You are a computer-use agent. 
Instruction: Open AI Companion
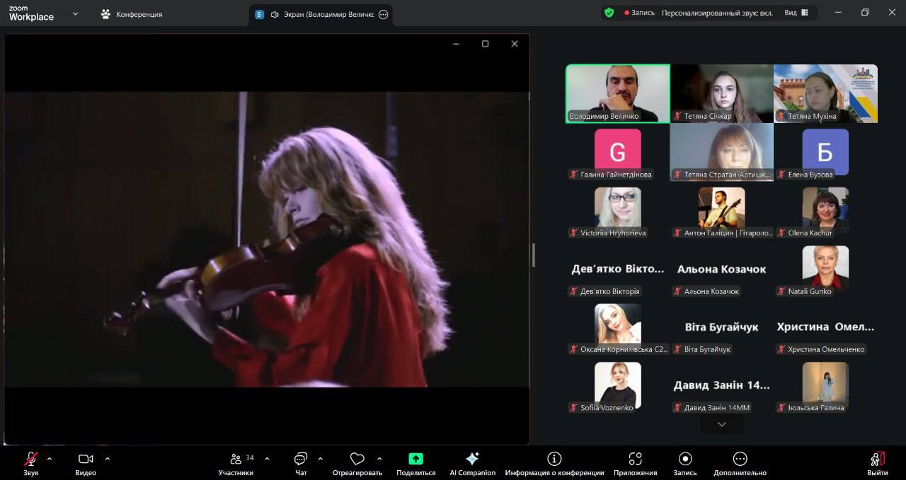[472, 459]
